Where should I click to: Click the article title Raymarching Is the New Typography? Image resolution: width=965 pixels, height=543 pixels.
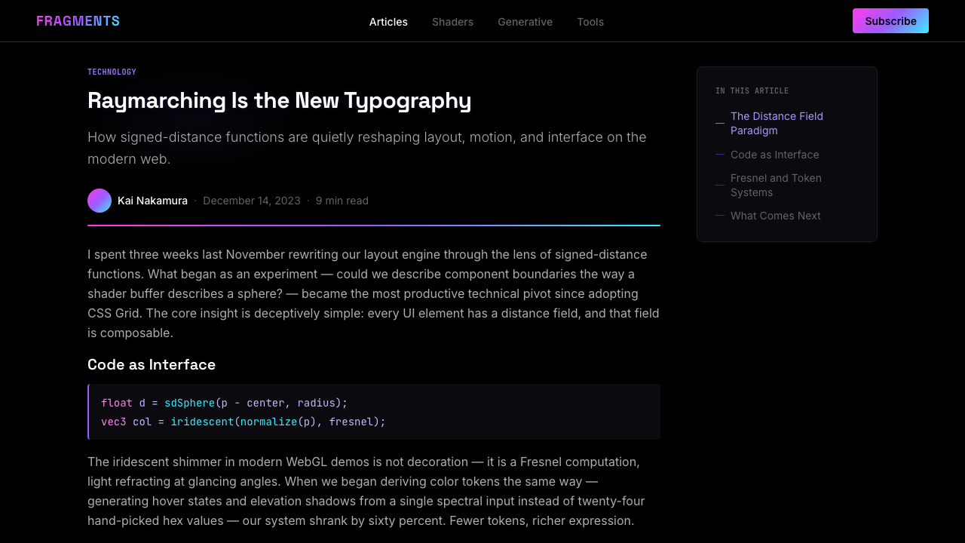click(x=280, y=100)
